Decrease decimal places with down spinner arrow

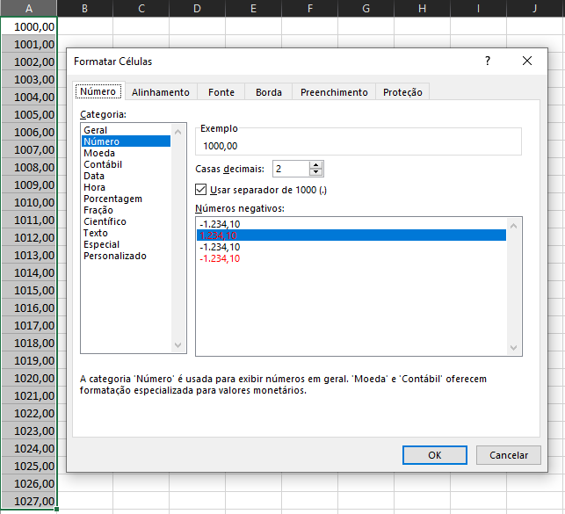[x=315, y=172]
